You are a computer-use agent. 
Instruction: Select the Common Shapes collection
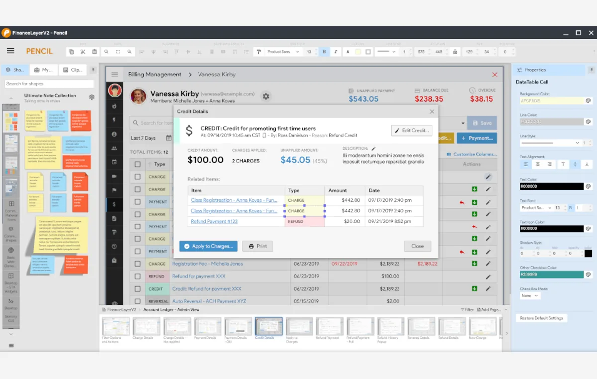[11, 234]
